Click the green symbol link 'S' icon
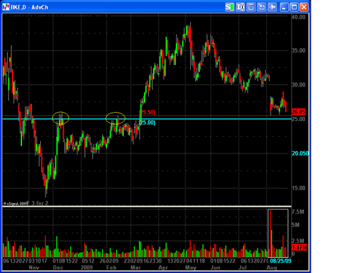Image resolution: width=339 pixels, height=273 pixels. [x=230, y=7]
